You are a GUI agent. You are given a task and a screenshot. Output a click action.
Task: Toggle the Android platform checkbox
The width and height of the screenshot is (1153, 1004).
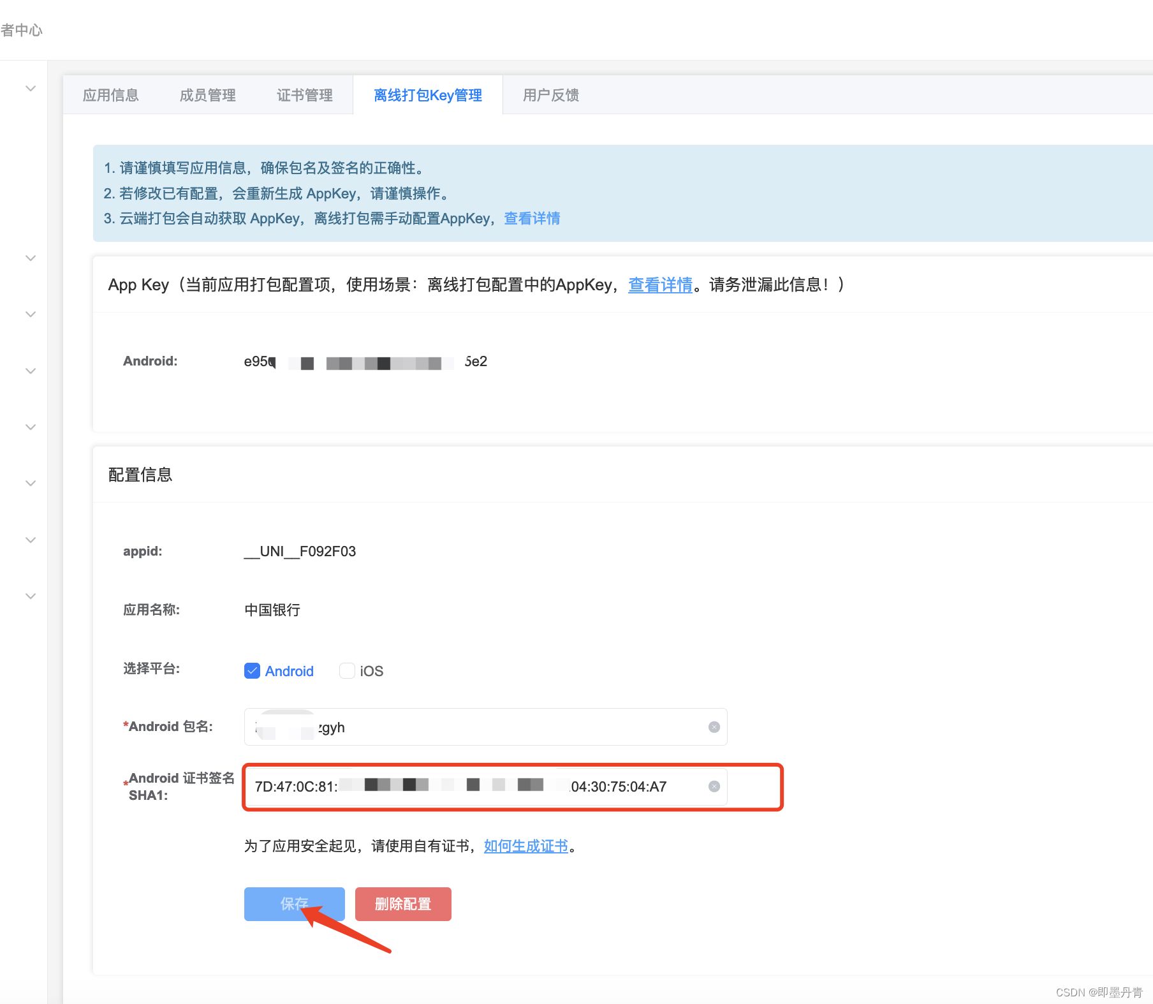tap(252, 670)
